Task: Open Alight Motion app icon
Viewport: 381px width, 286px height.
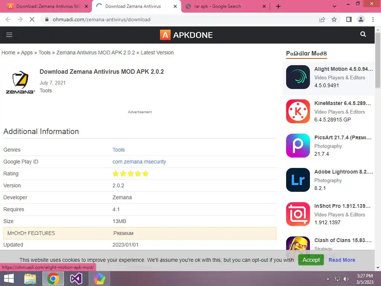Action: click(x=298, y=77)
